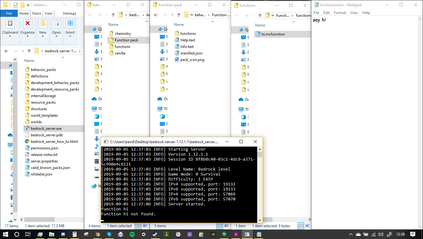This screenshot has width=423, height=239.
Task: Select the pack_icon.png file
Action: 192,60
